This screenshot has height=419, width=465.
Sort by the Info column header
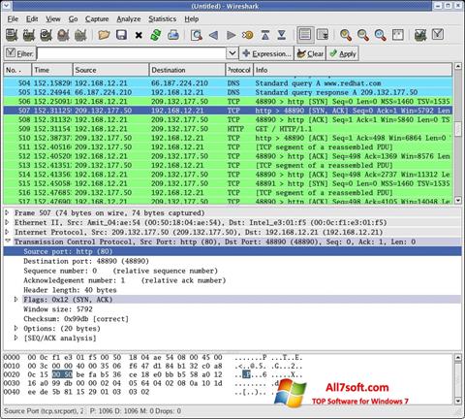click(x=352, y=70)
